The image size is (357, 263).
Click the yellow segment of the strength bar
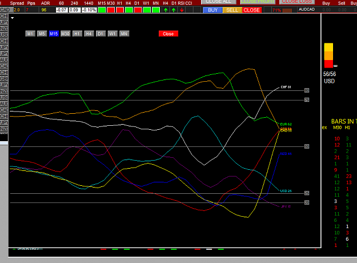pyautogui.click(x=328, y=47)
